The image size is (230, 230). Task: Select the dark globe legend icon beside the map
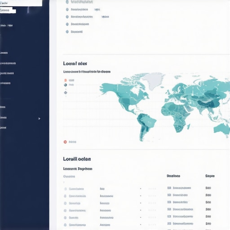coord(66,85)
